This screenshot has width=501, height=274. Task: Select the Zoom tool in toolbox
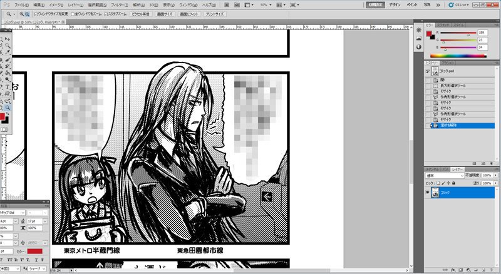8,108
